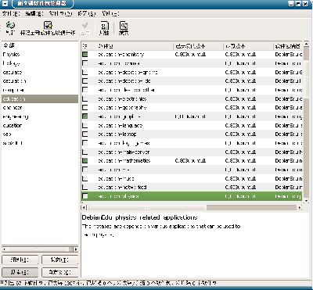The image size is (313, 290).
Task: Sort by the latest version column header
Action: (x=248, y=46)
